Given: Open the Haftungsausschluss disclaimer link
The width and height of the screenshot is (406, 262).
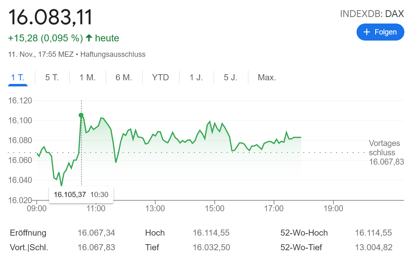Looking at the screenshot, I should 113,54.
